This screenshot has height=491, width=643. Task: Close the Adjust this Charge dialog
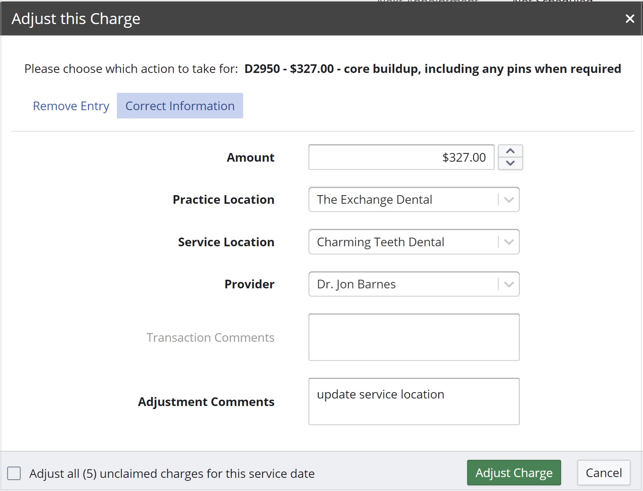click(630, 18)
